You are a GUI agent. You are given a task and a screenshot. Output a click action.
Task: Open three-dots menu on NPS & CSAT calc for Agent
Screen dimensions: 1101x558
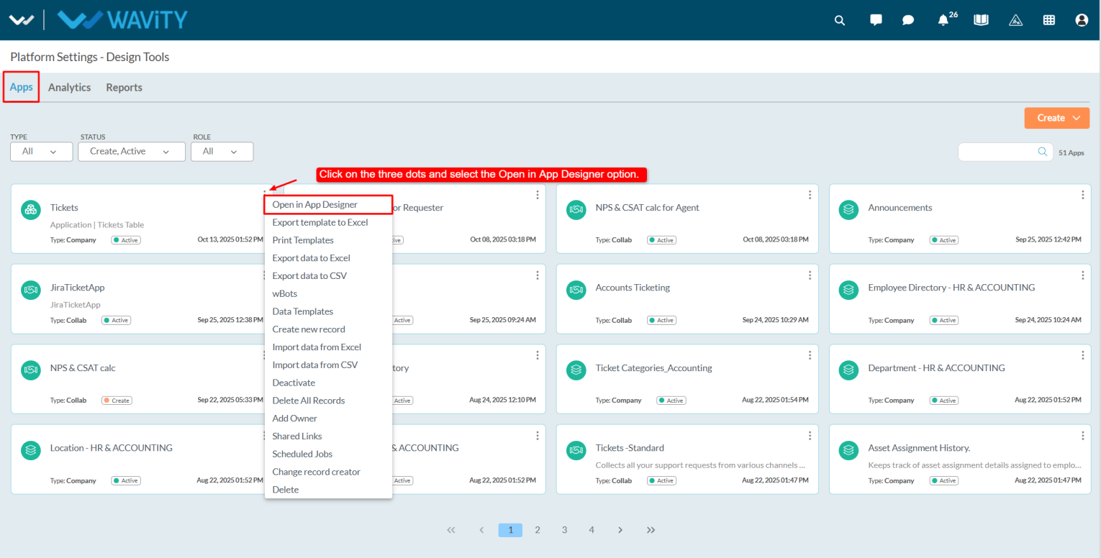[810, 195]
